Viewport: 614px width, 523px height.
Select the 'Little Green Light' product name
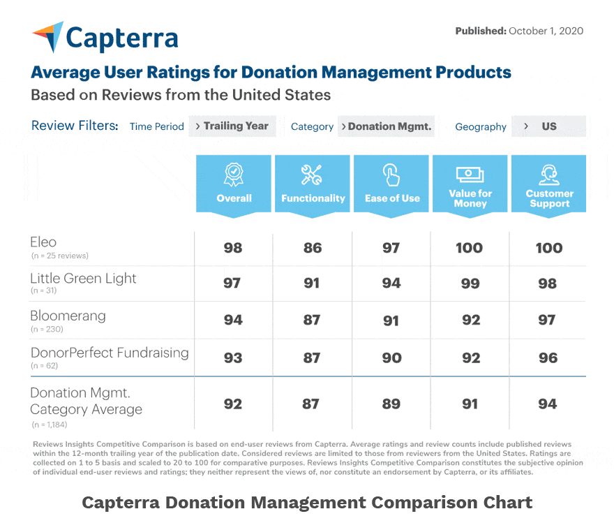coord(84,279)
